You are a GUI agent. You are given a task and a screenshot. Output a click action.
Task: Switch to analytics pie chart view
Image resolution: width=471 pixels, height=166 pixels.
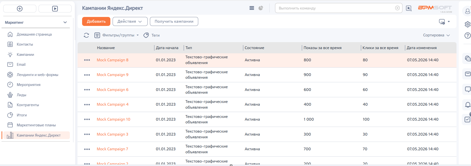261,8
